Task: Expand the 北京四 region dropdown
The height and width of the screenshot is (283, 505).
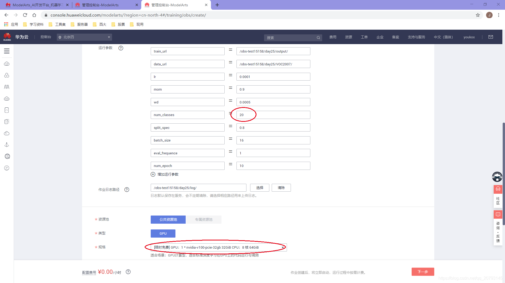Action: 84,37
